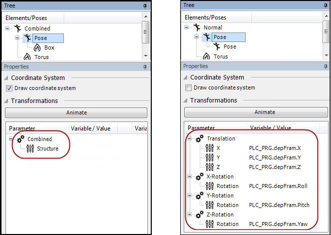Click the Y-Rotation gear icon
The width and height of the screenshot is (331, 235).
(200, 195)
